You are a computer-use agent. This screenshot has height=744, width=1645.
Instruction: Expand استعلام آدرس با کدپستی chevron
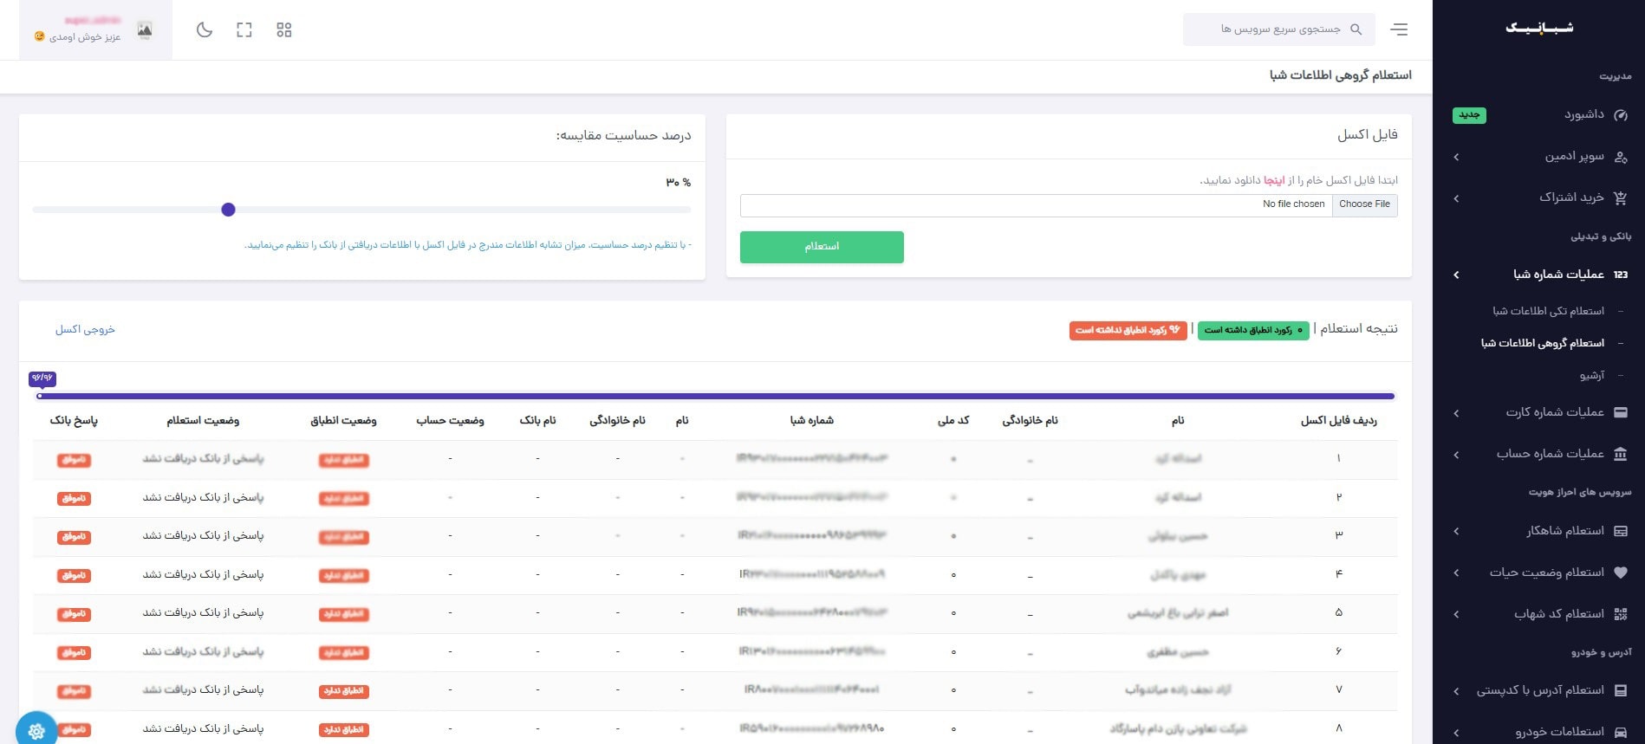click(1456, 691)
